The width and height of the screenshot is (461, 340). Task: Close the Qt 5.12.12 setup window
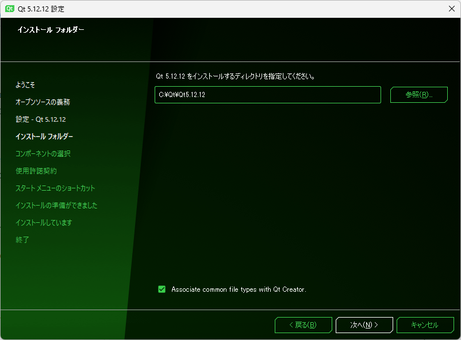point(452,9)
